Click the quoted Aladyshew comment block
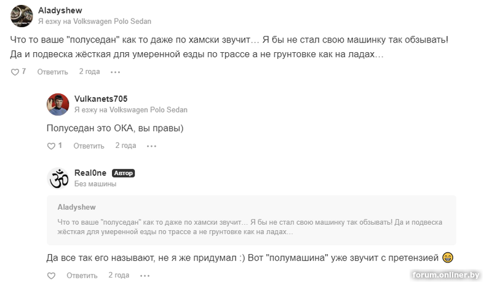Image resolution: width=492 pixels, height=288 pixels. point(252,220)
